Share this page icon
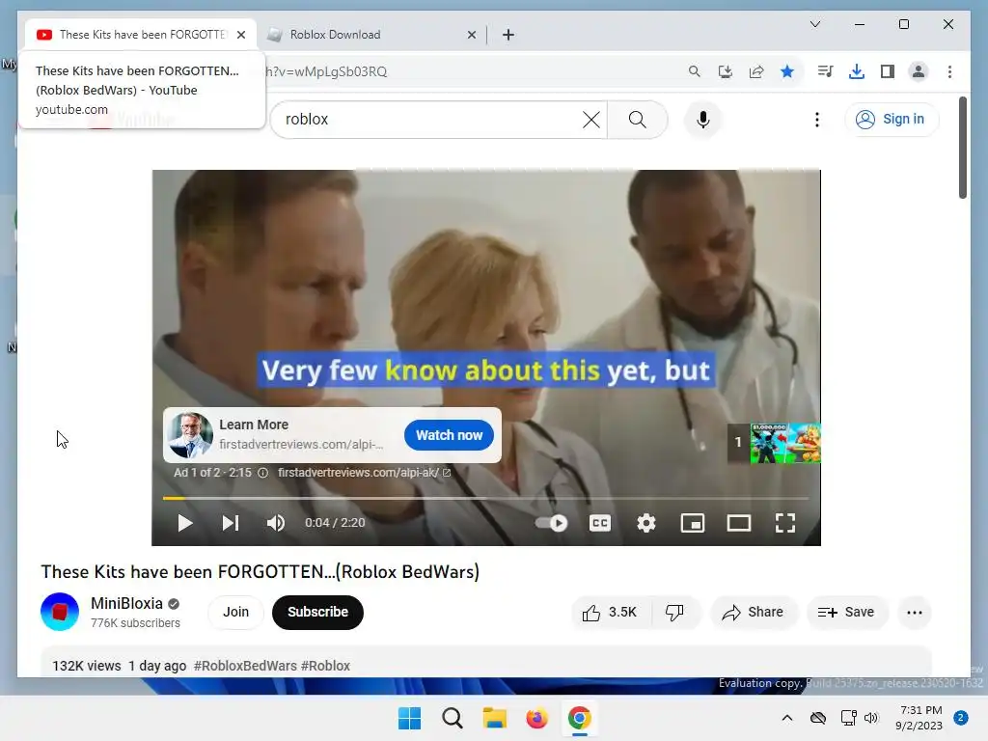 [756, 71]
